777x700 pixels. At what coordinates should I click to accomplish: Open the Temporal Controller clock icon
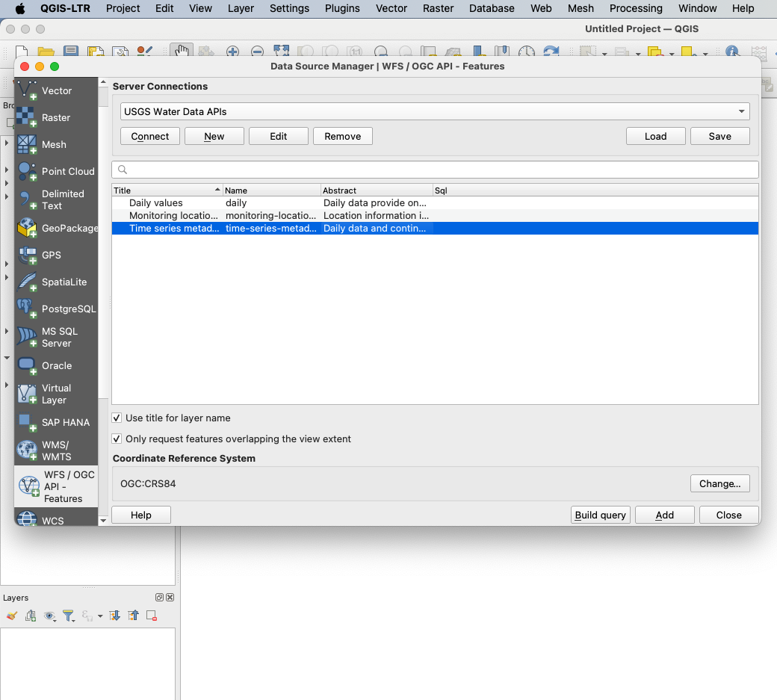pos(526,51)
